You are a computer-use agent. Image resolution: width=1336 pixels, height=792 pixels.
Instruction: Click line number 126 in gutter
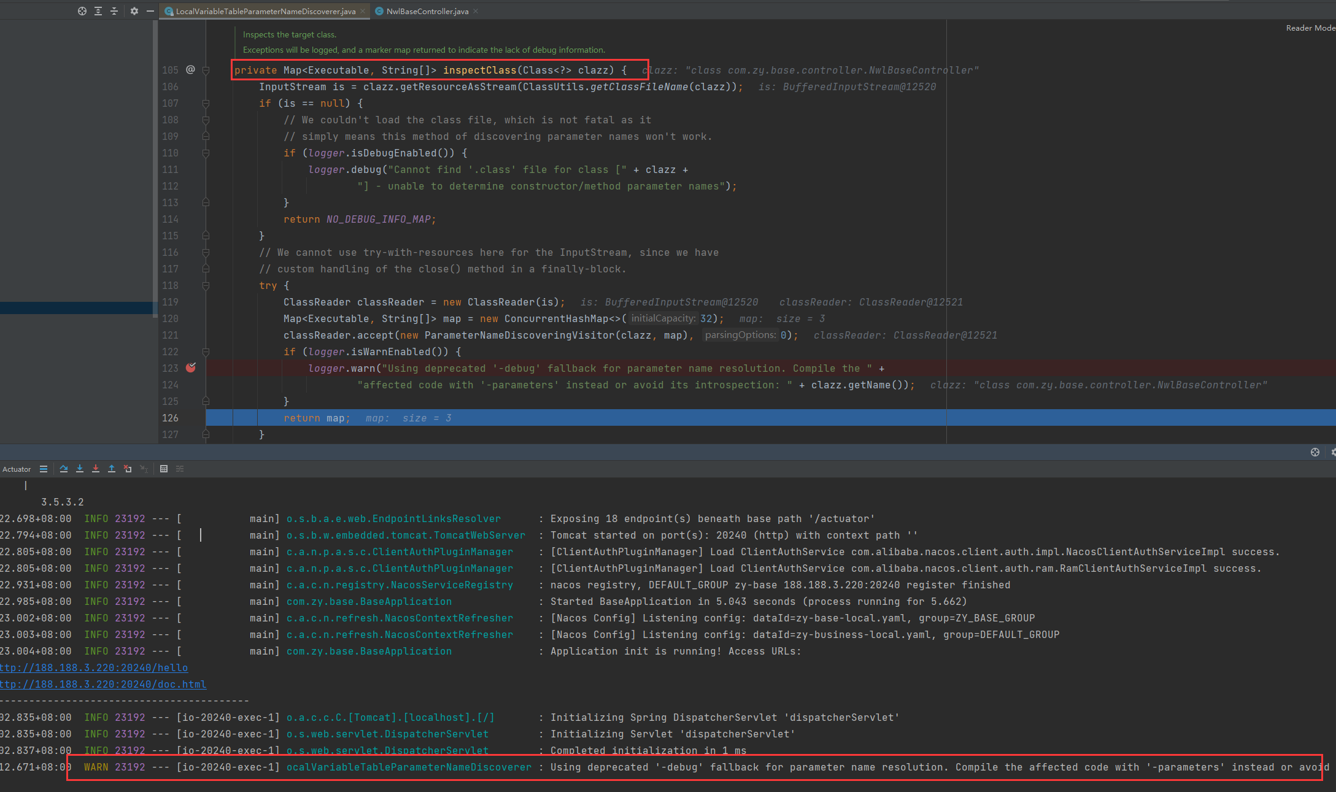(170, 418)
